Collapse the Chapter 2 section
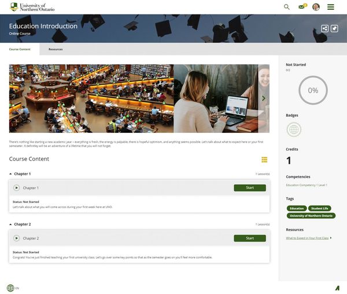347x294 pixels. pyautogui.click(x=10, y=224)
